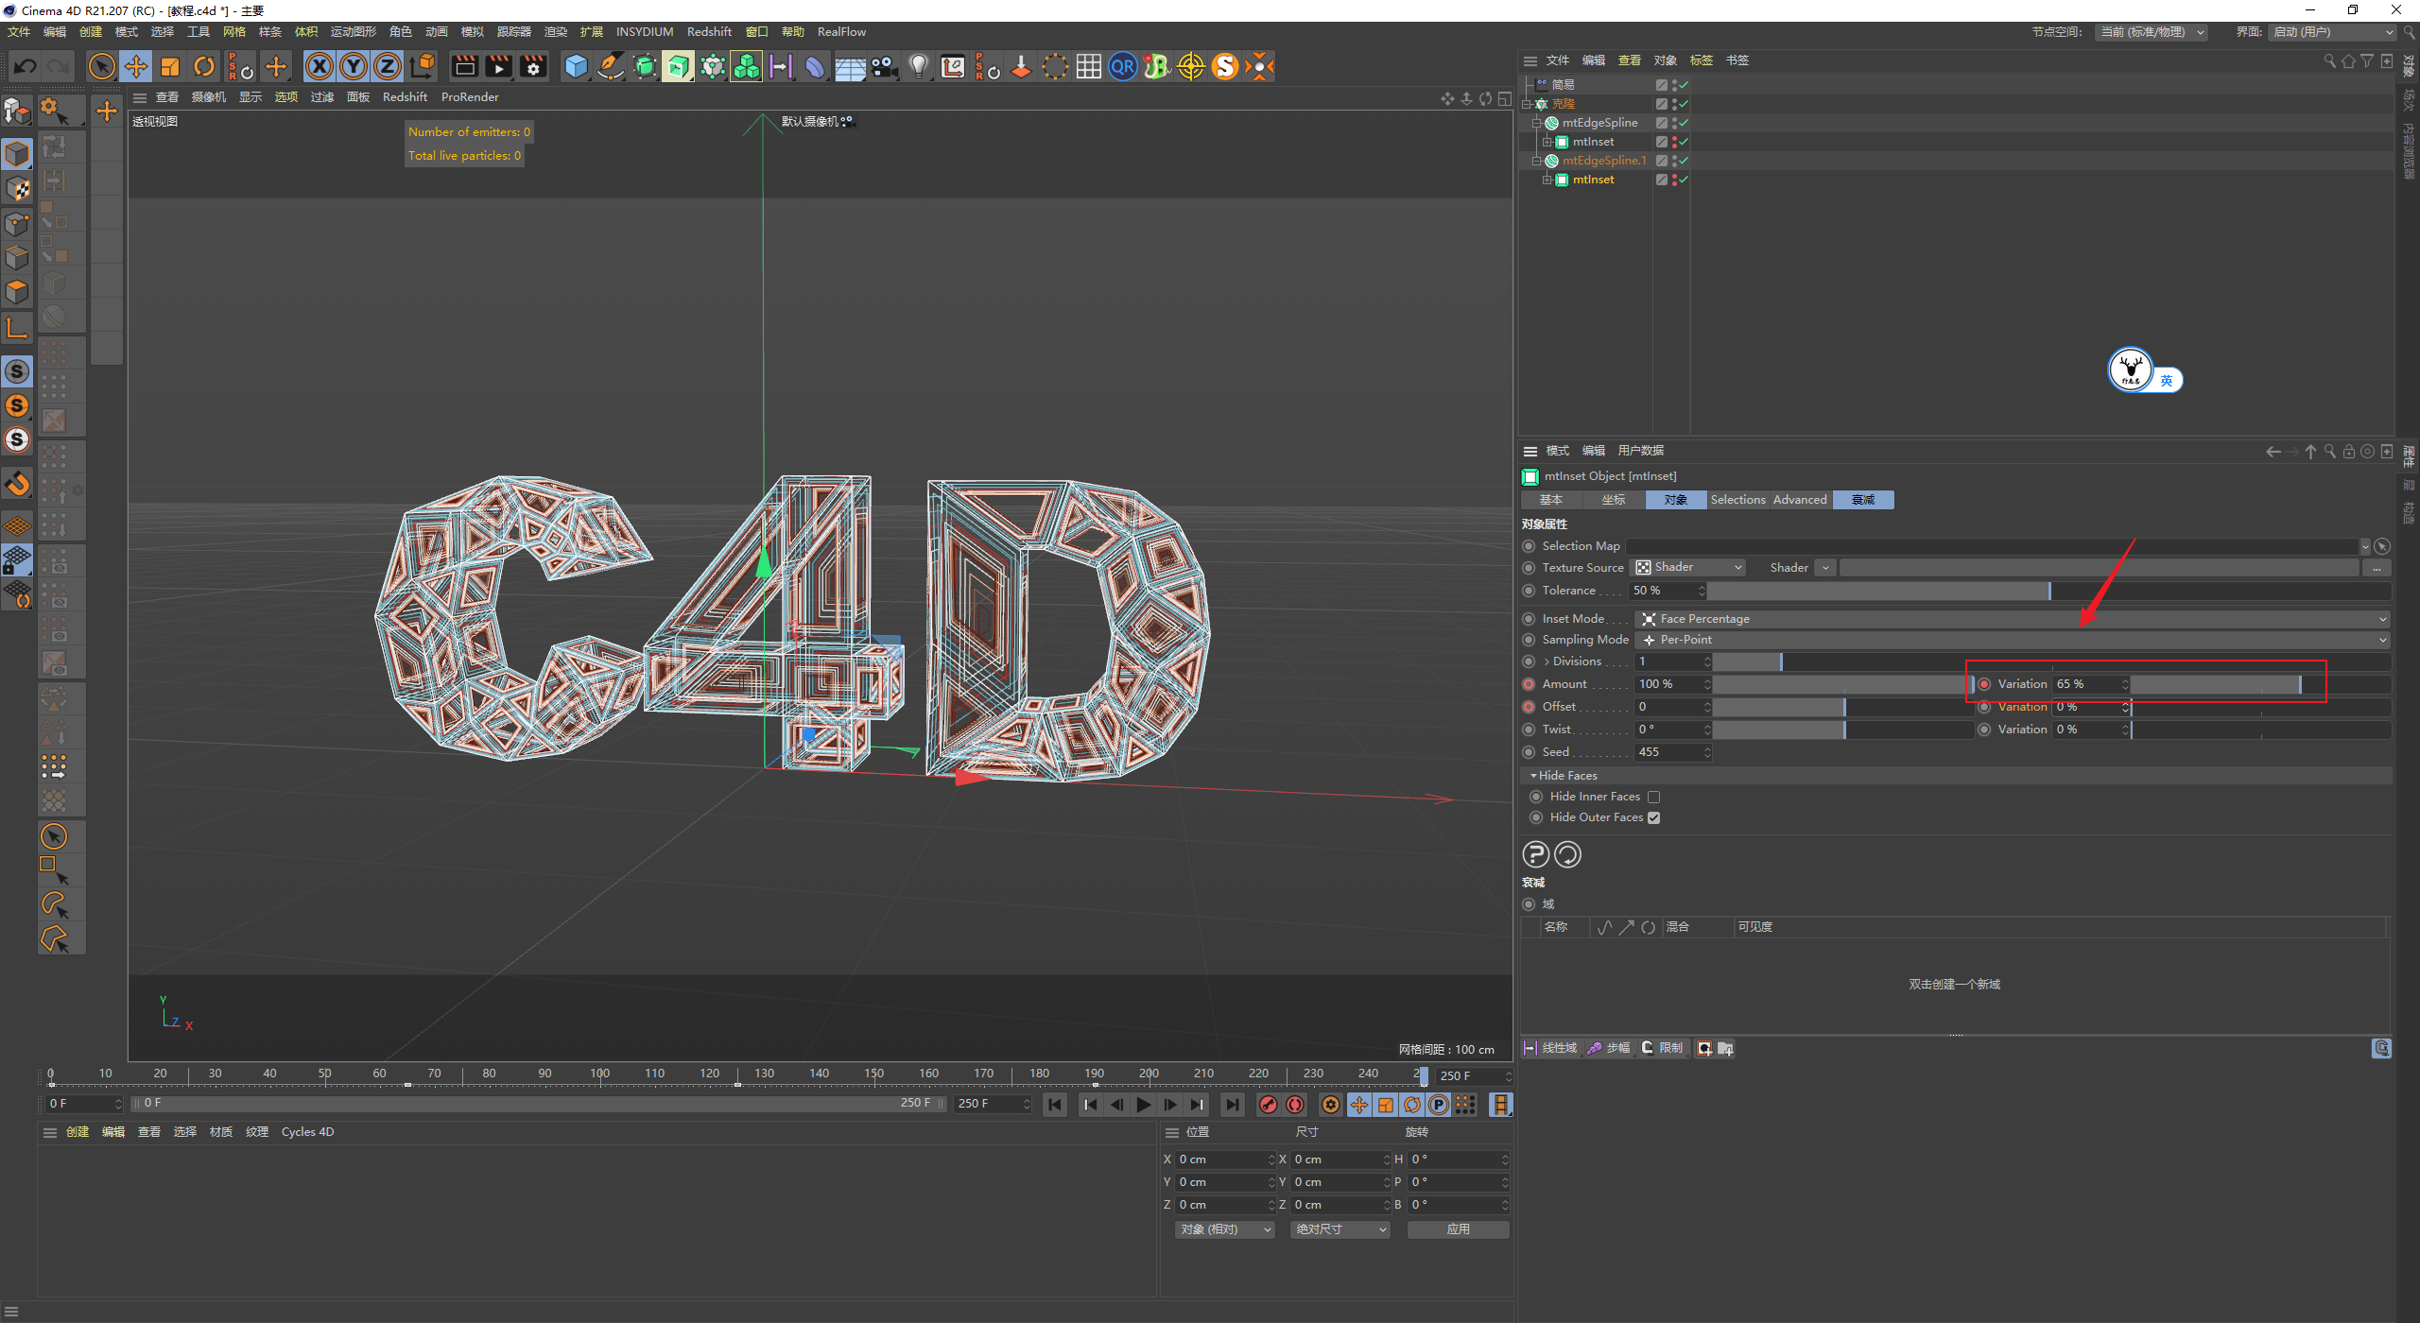
Task: Expand the Divisions parameter arrow
Action: click(1547, 661)
